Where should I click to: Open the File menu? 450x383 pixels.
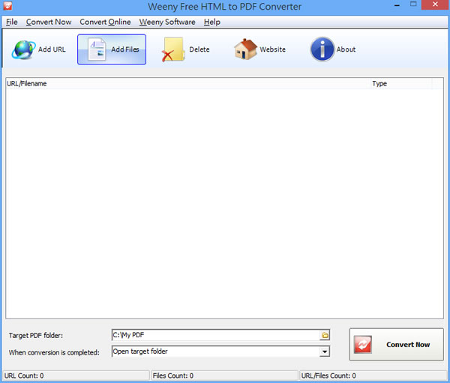(x=12, y=22)
